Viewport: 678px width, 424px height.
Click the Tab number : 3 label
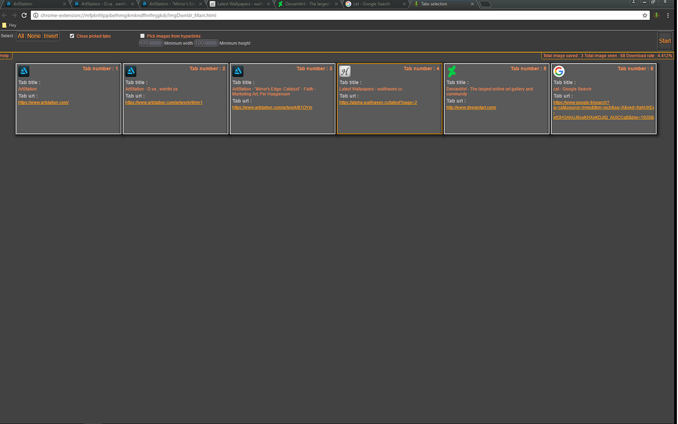pyautogui.click(x=314, y=68)
